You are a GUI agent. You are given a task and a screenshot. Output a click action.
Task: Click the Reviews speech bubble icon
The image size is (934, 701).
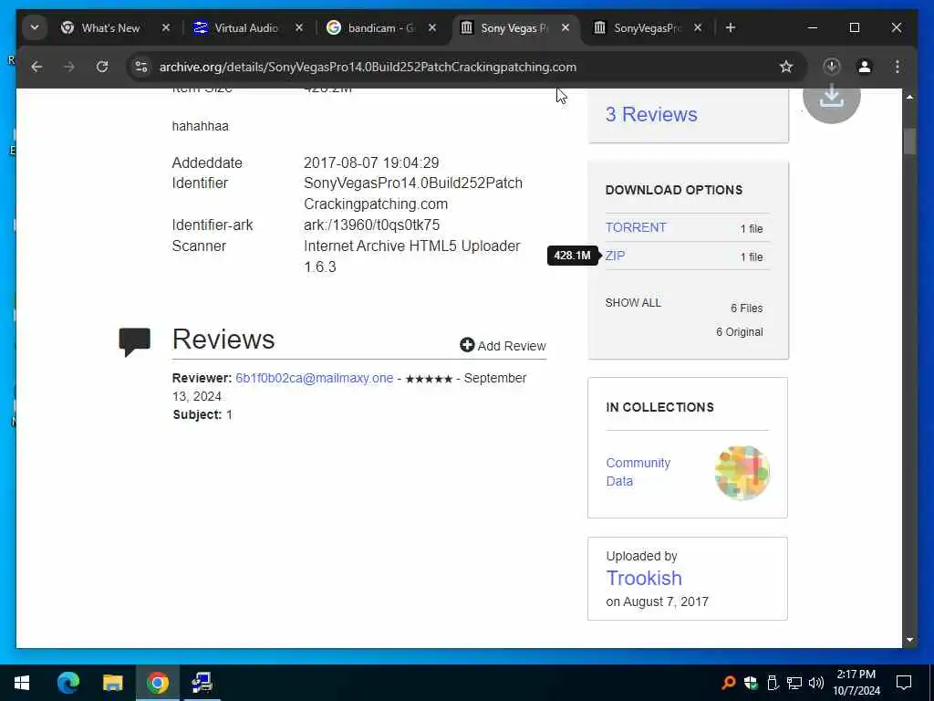click(135, 341)
